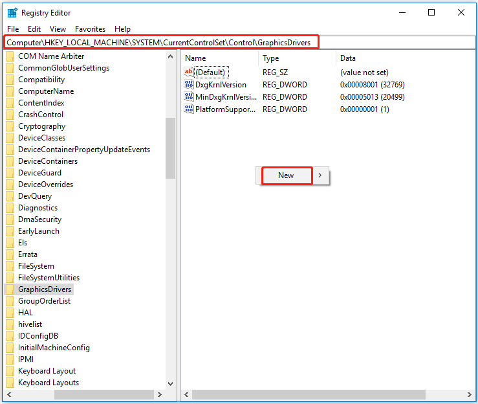The width and height of the screenshot is (478, 404).
Task: Click the folder icon of Diagnostics
Action: click(10, 207)
